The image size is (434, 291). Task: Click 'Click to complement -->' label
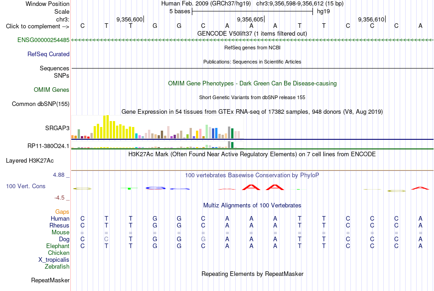pos(37,26)
